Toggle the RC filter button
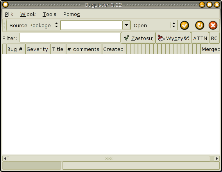The height and width of the screenshot is (172, 222). pos(214,38)
